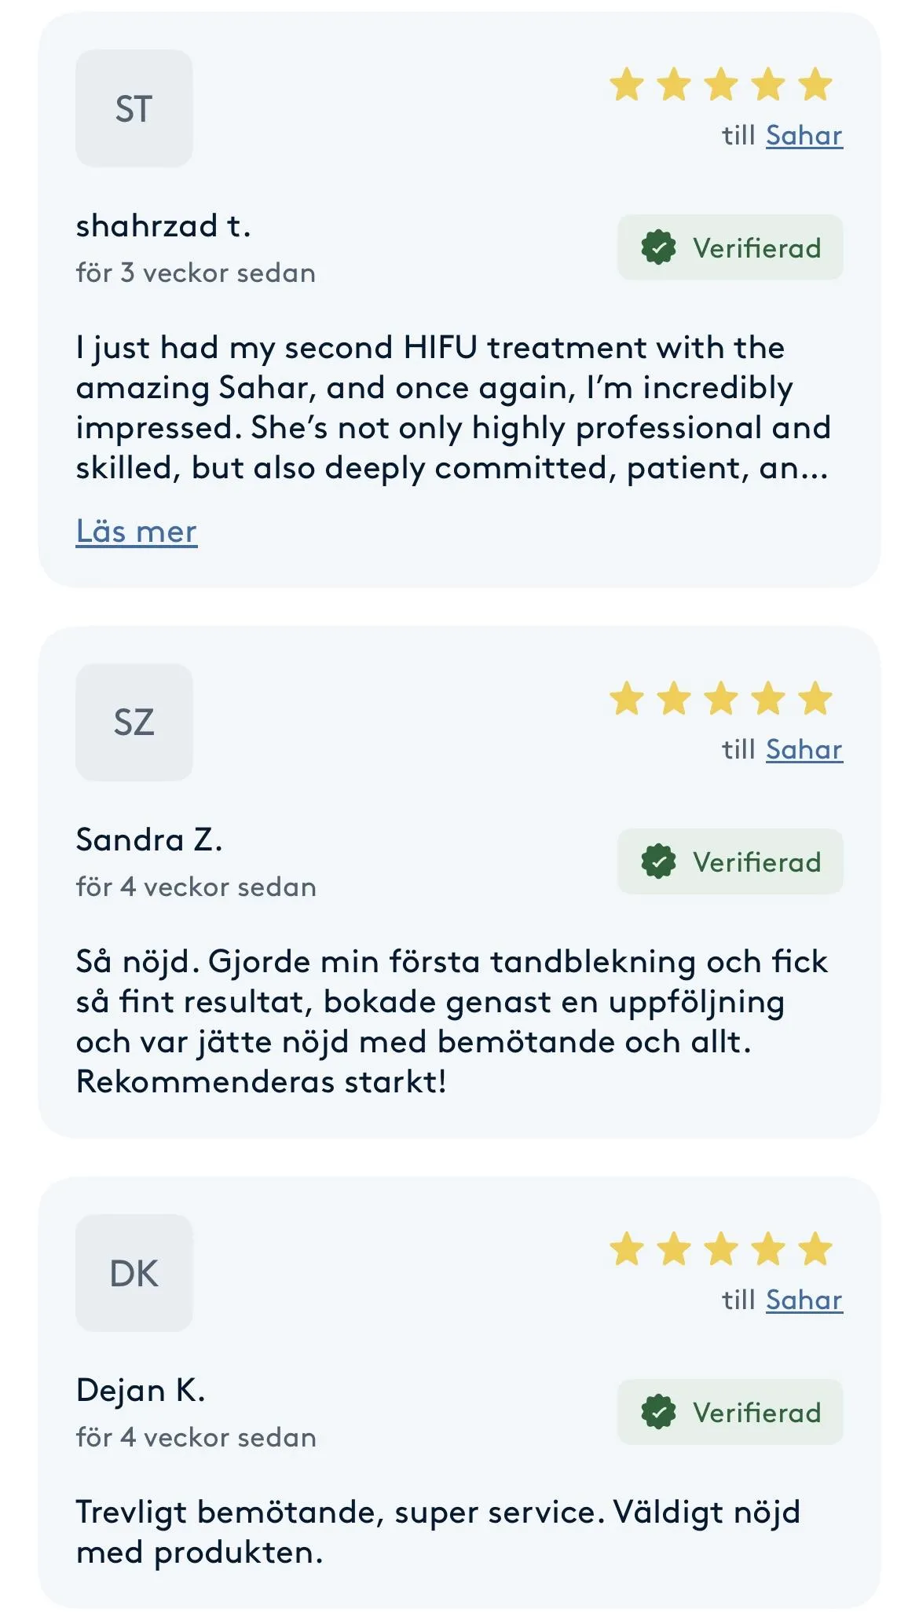The image size is (919, 1624).
Task: Click verified checkmark icon on Dejan's review
Action: click(x=658, y=1413)
